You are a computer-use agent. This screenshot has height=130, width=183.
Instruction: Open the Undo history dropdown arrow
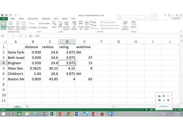point(12,15)
